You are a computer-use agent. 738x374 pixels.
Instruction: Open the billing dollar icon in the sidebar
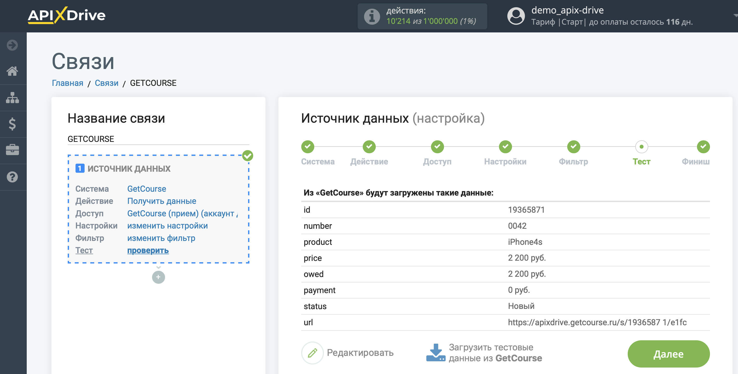pos(12,124)
